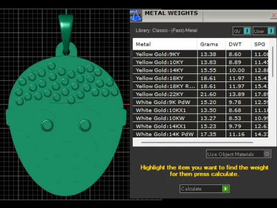Image resolution: width=277 pixels, height=208 pixels.
Task: Click the 15.20 grams cell
Action: pos(211,102)
